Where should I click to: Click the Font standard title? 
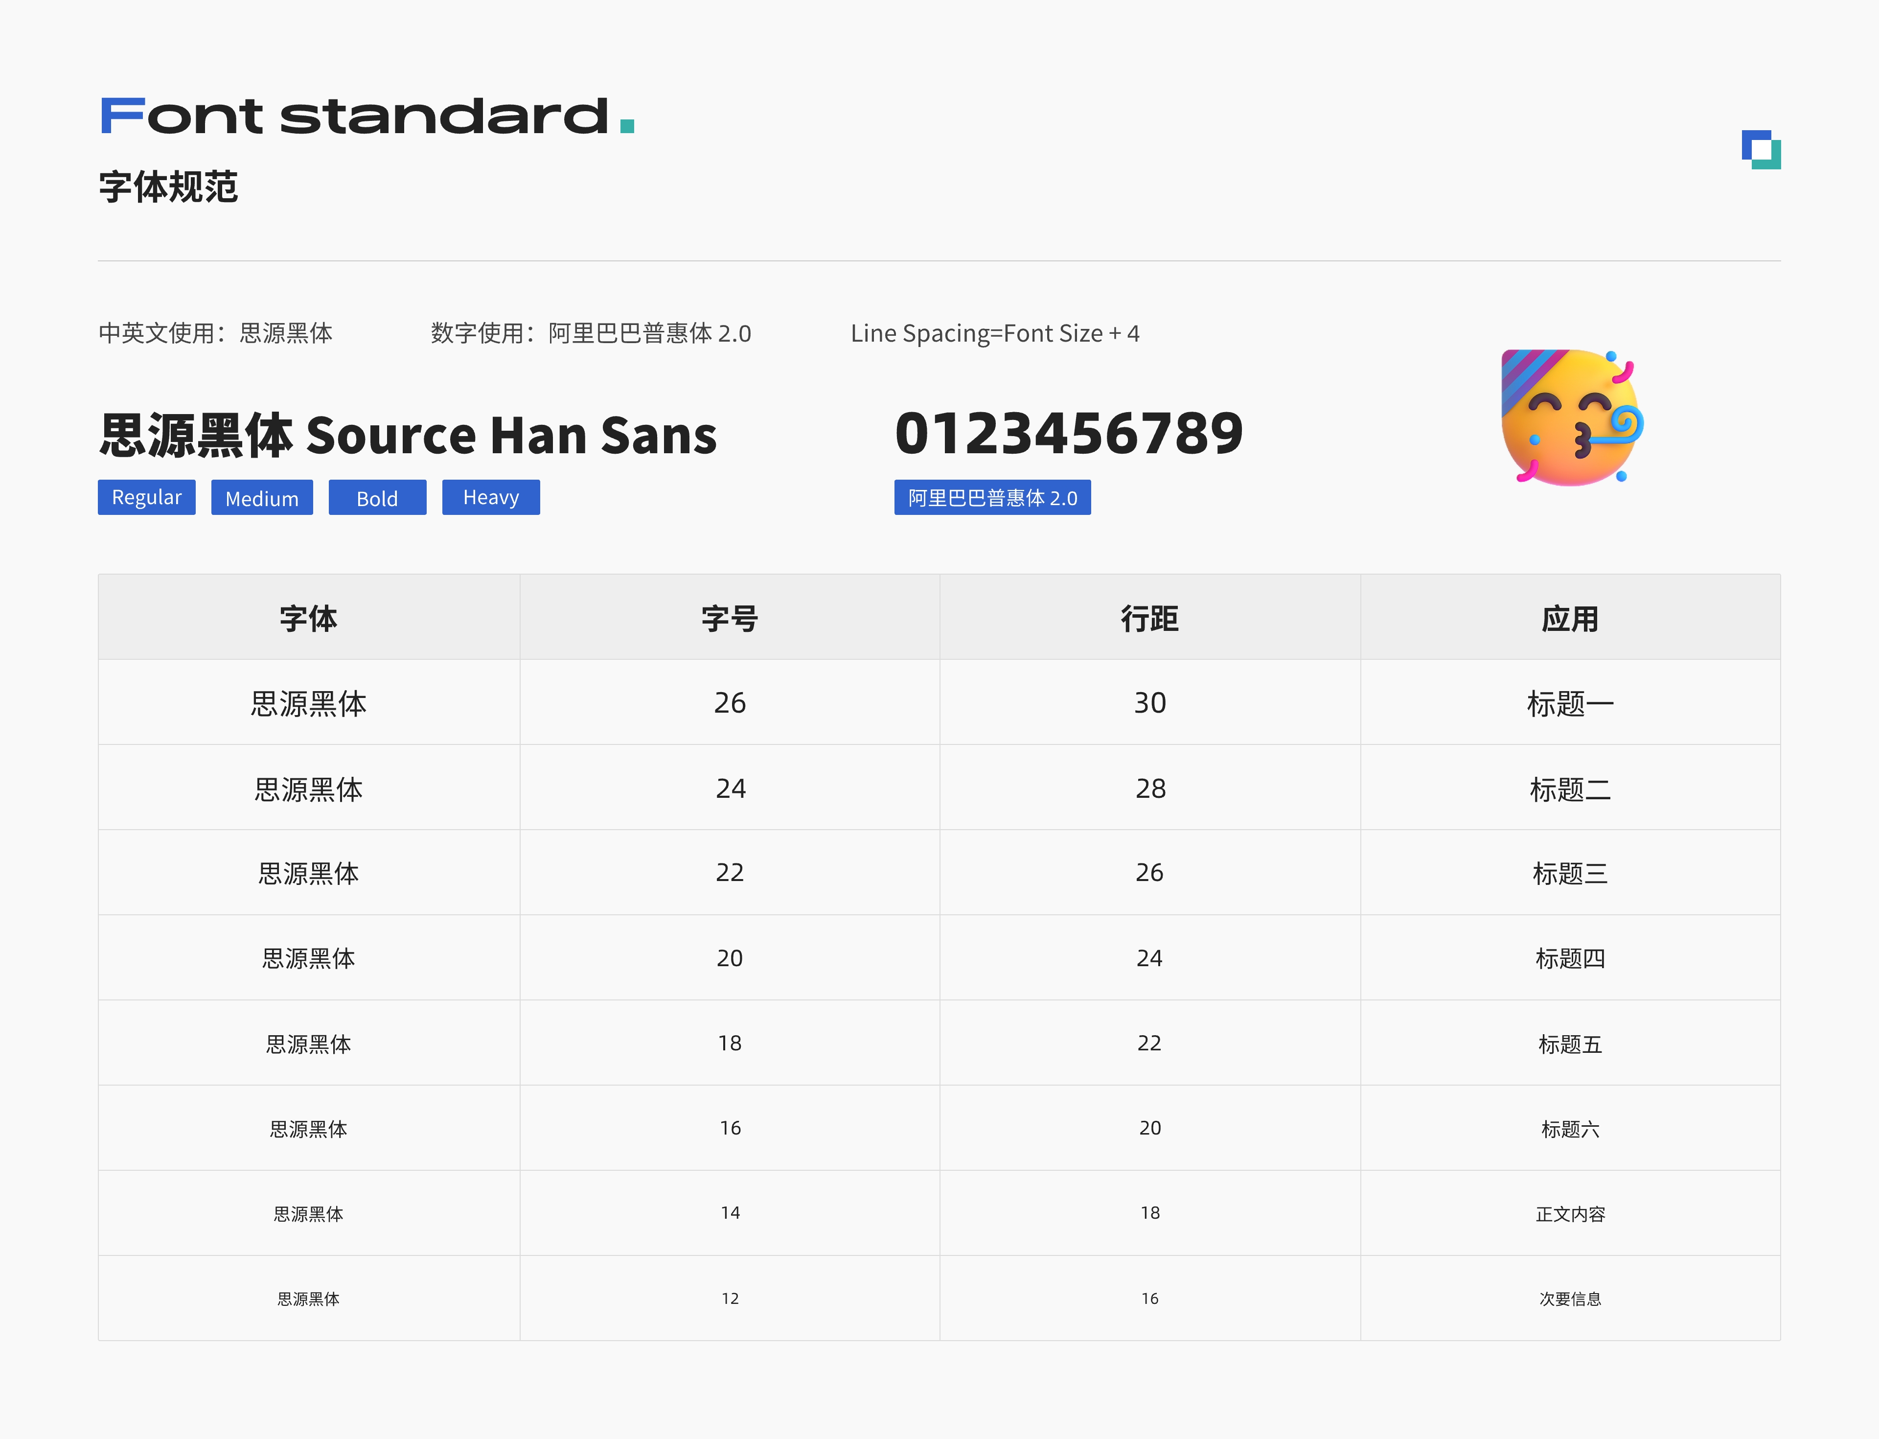355,116
